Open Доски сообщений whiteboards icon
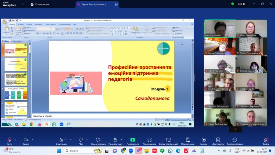Image resolution: width=275 pixels, height=155 pixels. 168,140
